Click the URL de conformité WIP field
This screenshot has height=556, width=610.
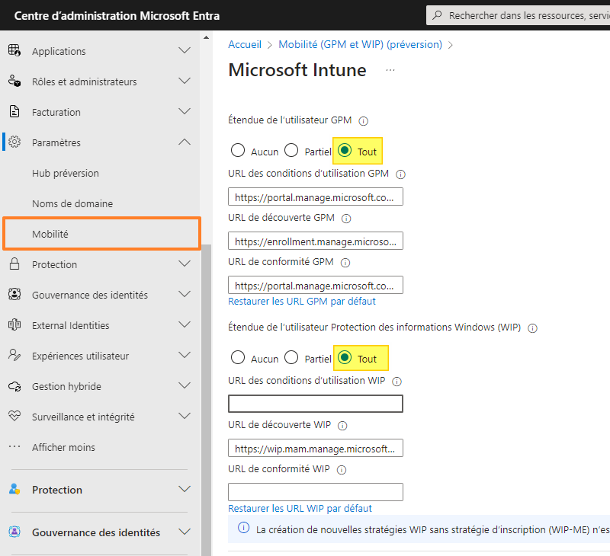315,491
